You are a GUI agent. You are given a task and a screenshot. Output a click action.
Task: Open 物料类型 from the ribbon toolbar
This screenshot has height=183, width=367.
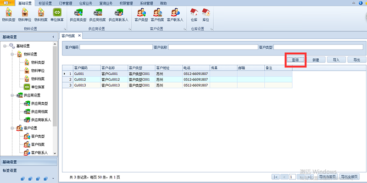(8, 15)
